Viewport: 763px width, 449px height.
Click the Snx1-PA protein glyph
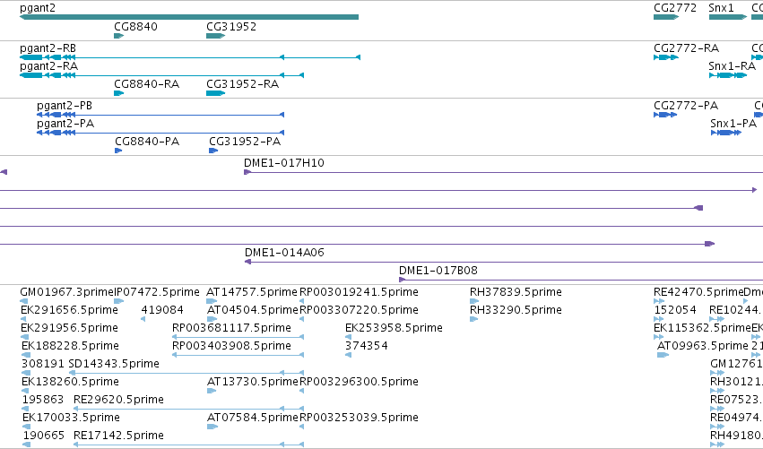pos(726,133)
